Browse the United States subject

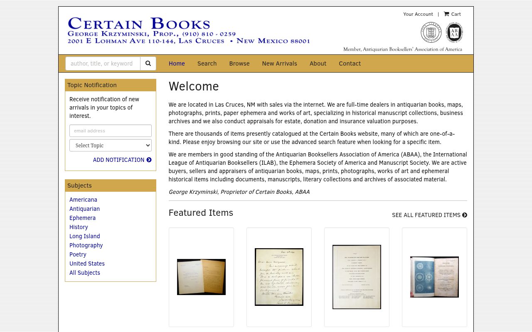coord(87,264)
